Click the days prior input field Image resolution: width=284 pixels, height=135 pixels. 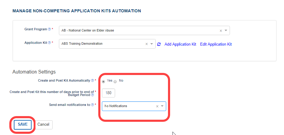[x=108, y=93]
